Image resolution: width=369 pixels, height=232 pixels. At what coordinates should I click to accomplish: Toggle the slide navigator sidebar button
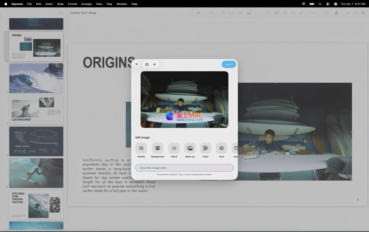click(x=61, y=13)
